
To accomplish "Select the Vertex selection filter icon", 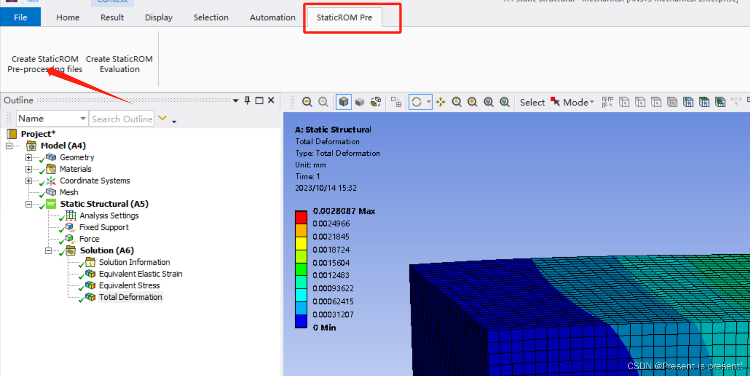I will pos(624,102).
